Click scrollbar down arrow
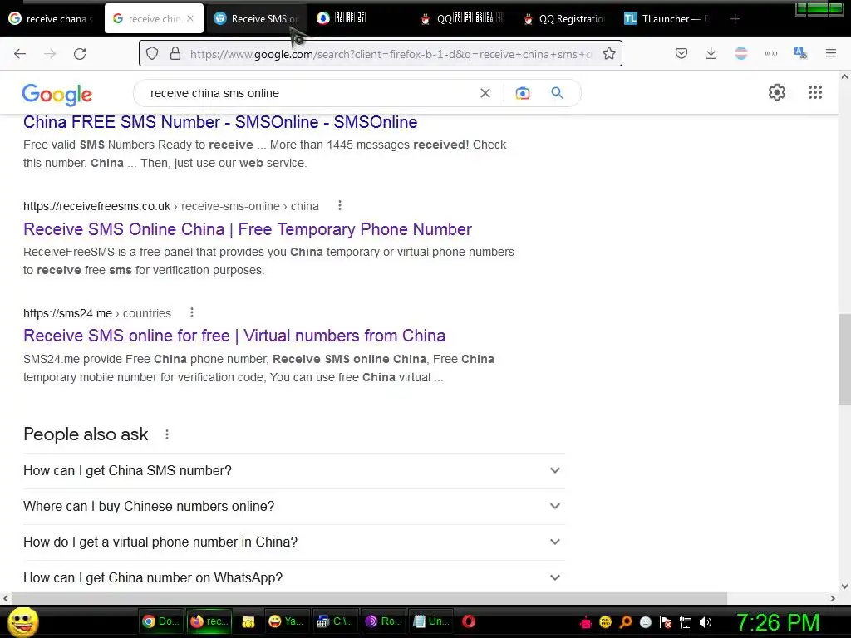Image resolution: width=851 pixels, height=638 pixels. [x=844, y=586]
